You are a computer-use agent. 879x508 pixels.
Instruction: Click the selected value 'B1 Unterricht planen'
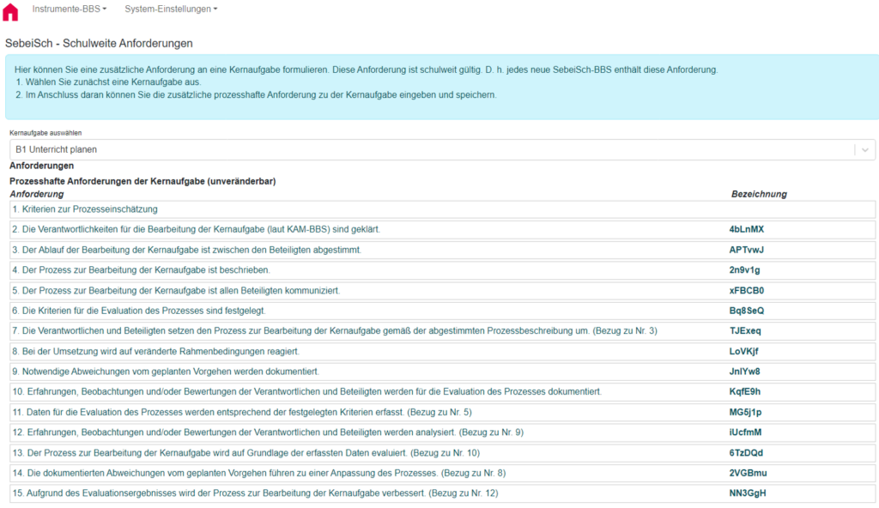(x=56, y=149)
